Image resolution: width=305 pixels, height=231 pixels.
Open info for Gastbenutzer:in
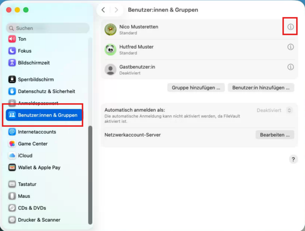pos(290,67)
